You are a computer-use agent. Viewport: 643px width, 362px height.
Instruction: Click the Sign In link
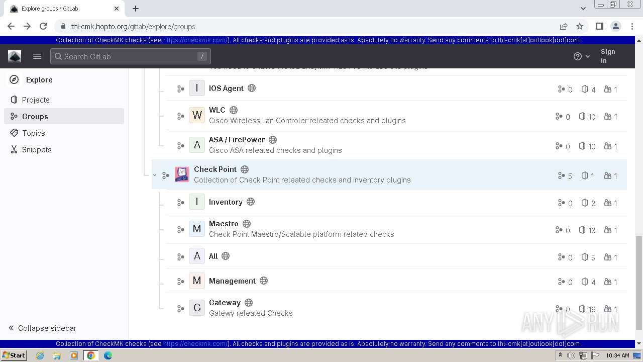pyautogui.click(x=608, y=56)
